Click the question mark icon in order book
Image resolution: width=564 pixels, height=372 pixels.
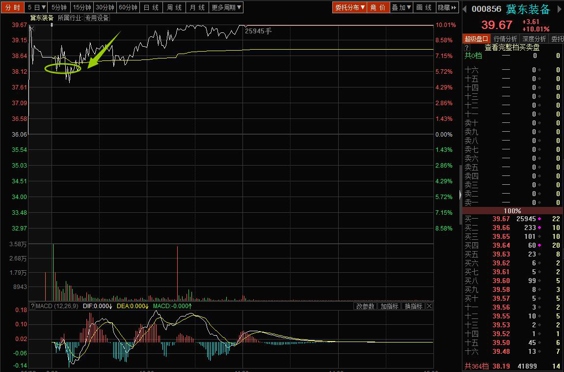click(467, 48)
